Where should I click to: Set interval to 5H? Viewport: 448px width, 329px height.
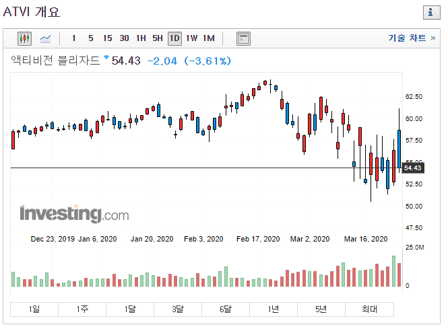pyautogui.click(x=158, y=38)
